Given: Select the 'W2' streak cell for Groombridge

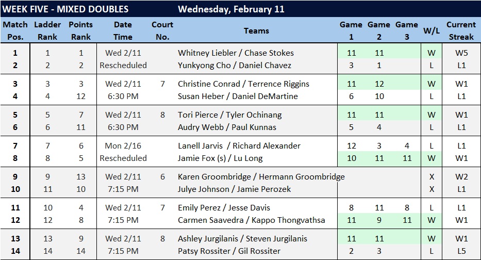Looking at the screenshot, I should pyautogui.click(x=462, y=176).
